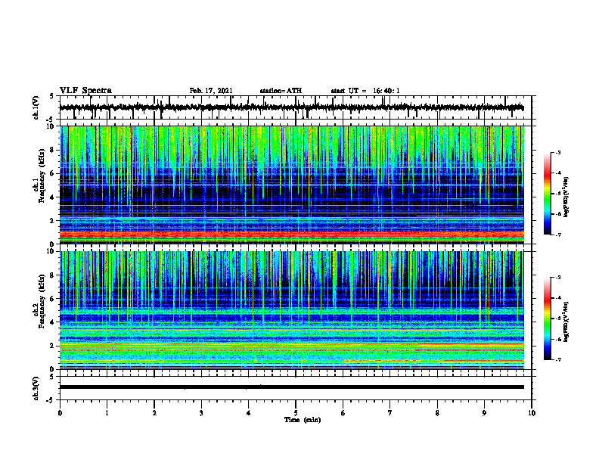
Task: Click time axis tick label '8'
Action: pos(437,413)
